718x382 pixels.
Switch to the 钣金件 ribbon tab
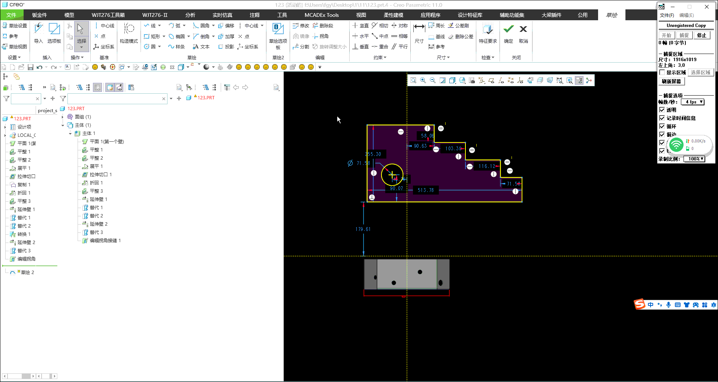point(39,15)
